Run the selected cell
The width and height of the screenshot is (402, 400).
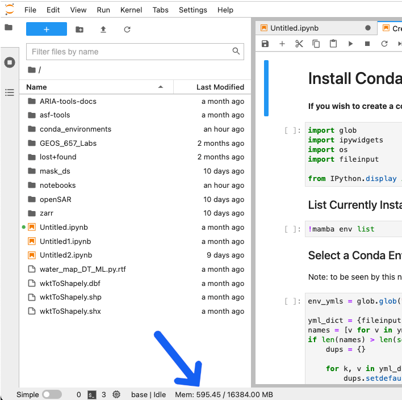coord(350,44)
